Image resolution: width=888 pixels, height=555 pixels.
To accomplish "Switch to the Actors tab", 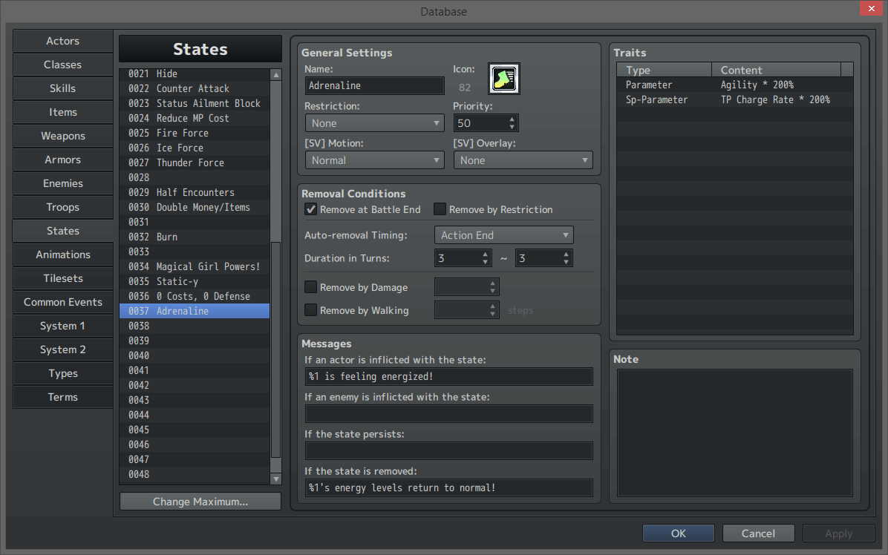I will point(63,41).
